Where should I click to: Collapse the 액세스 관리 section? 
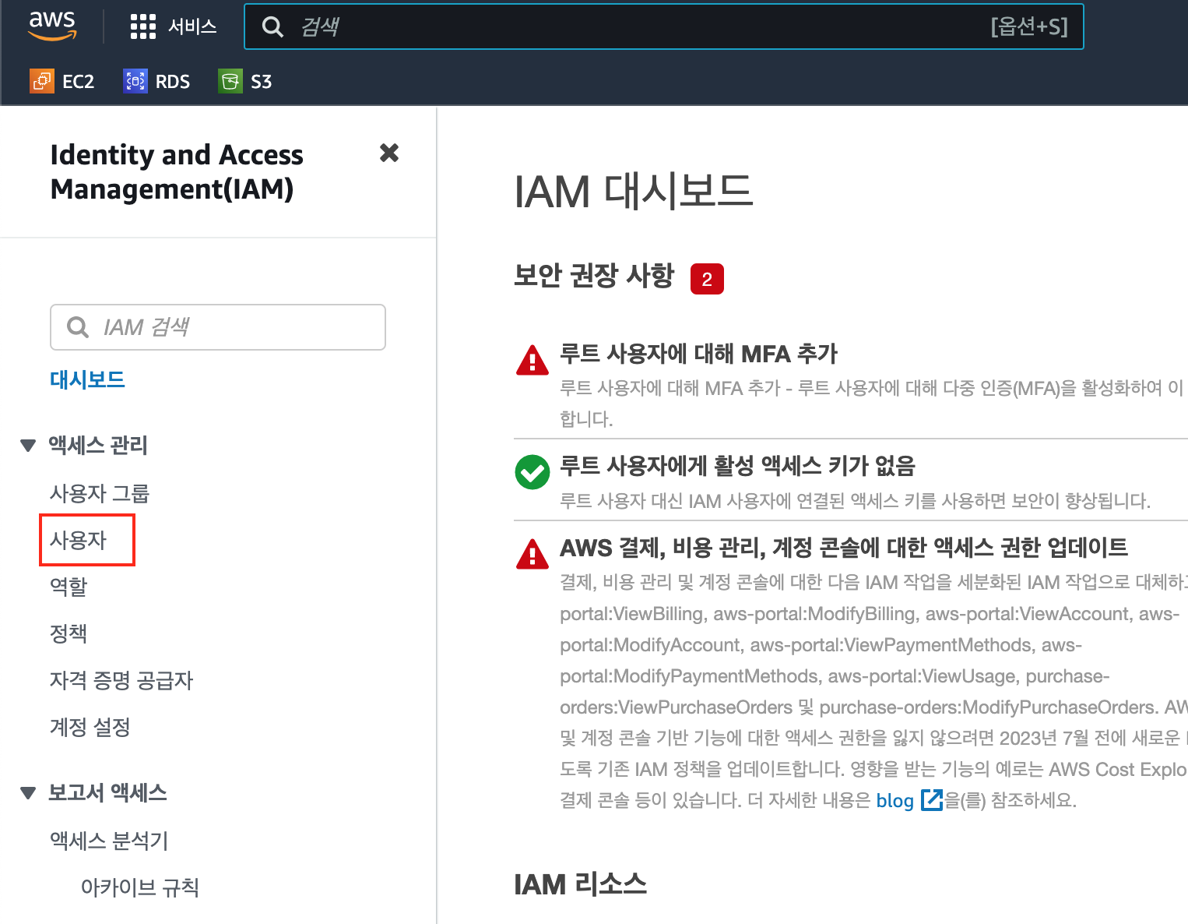point(28,446)
